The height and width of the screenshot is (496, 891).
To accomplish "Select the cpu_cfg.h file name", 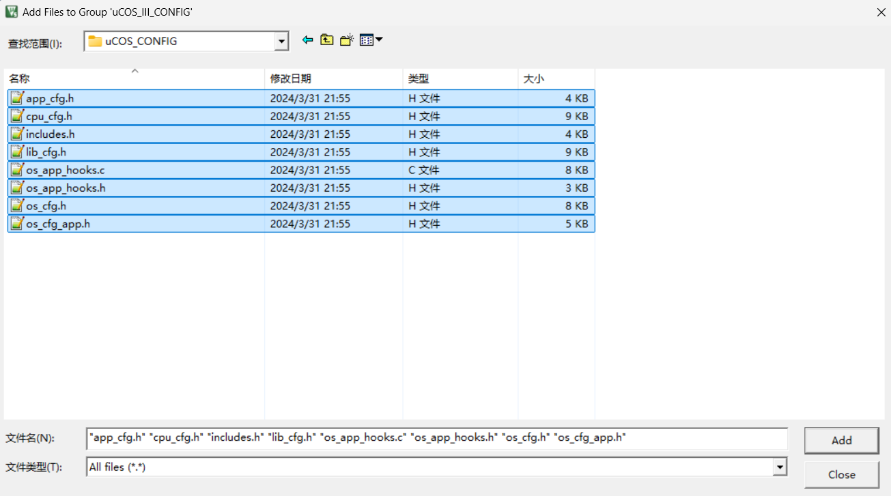I will coord(49,116).
